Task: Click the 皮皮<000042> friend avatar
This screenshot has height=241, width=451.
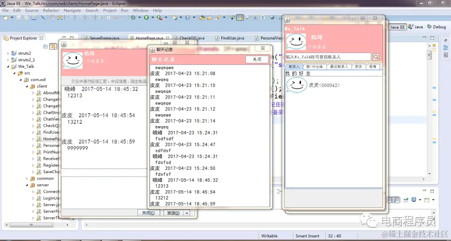Action: pyautogui.click(x=296, y=85)
